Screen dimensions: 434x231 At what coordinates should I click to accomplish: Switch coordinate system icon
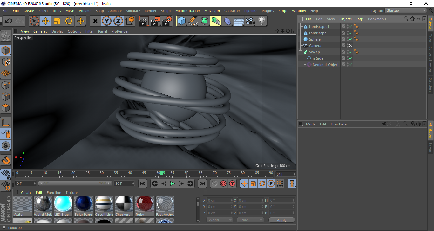[130, 21]
